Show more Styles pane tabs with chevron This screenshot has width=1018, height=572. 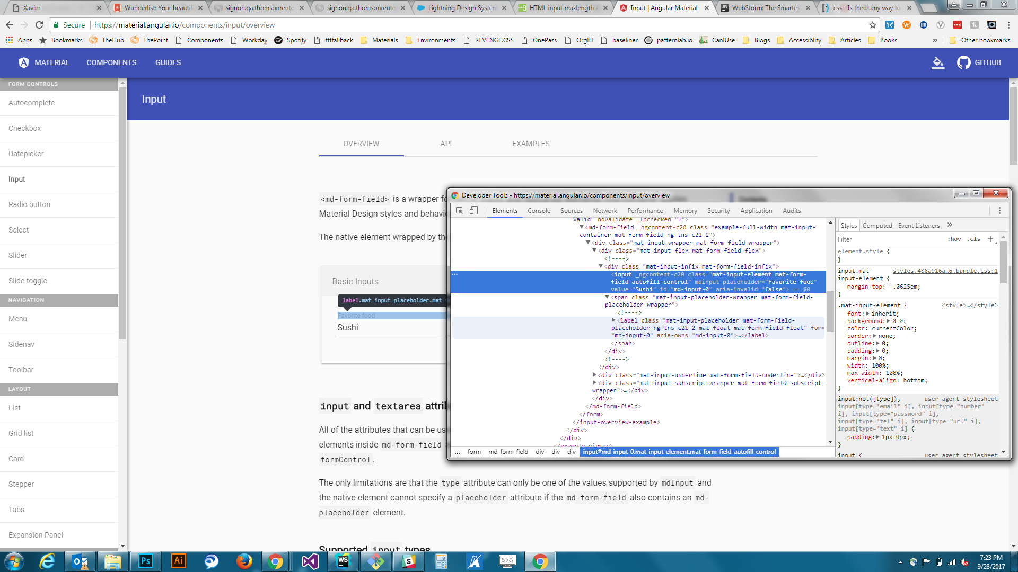pos(950,225)
